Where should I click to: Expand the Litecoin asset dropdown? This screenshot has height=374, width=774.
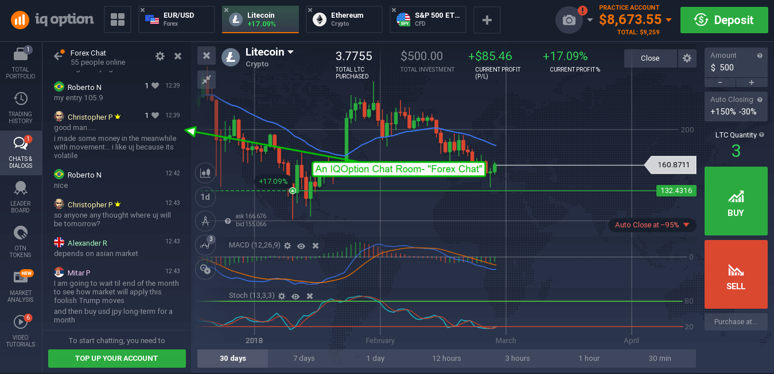pos(291,52)
